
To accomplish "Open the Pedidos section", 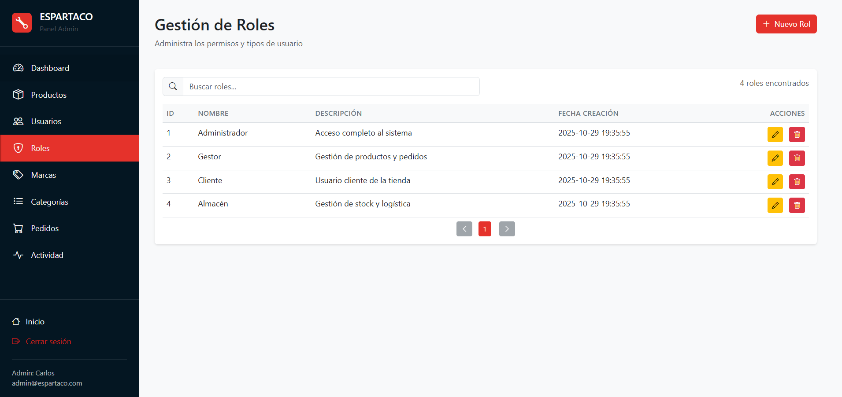I will click(x=69, y=228).
